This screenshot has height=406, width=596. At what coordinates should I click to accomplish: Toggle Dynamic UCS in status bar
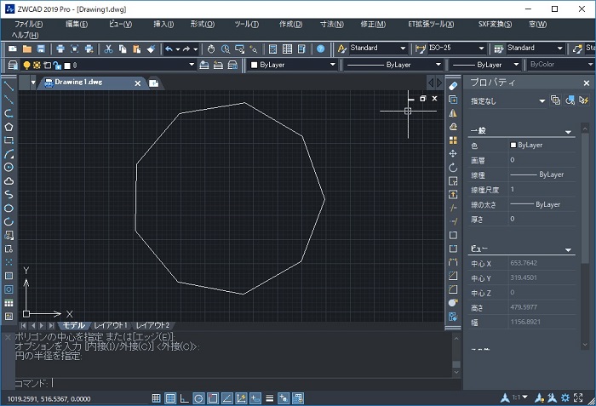tap(241, 398)
